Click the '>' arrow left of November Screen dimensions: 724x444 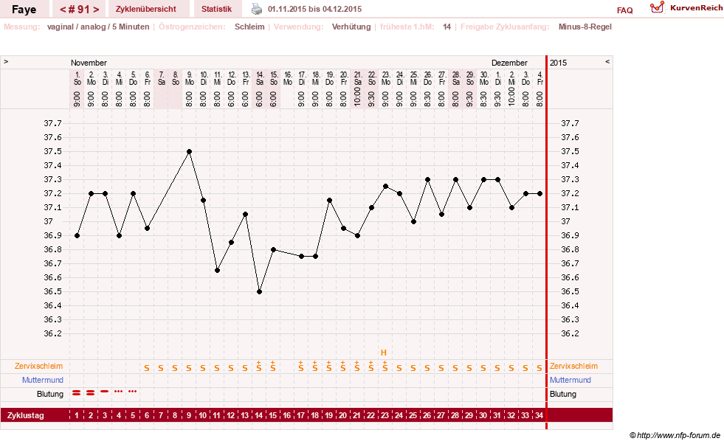coord(6,61)
